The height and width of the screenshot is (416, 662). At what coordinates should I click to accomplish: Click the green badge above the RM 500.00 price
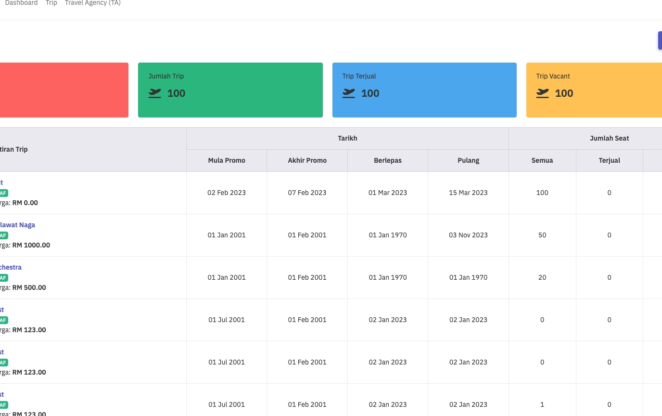[3, 278]
